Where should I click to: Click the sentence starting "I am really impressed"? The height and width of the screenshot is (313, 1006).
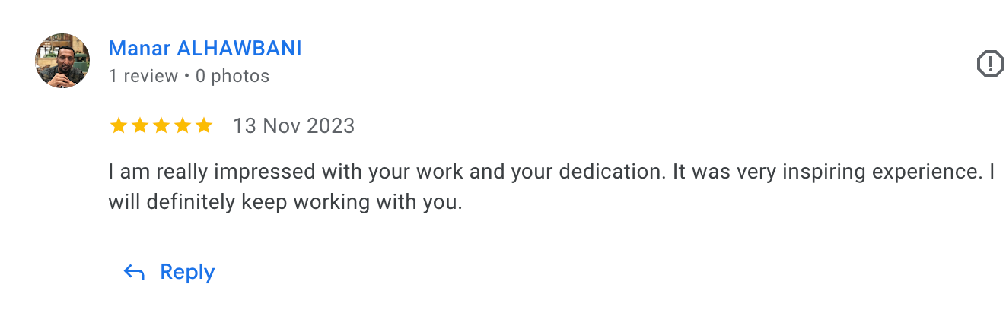(x=380, y=172)
